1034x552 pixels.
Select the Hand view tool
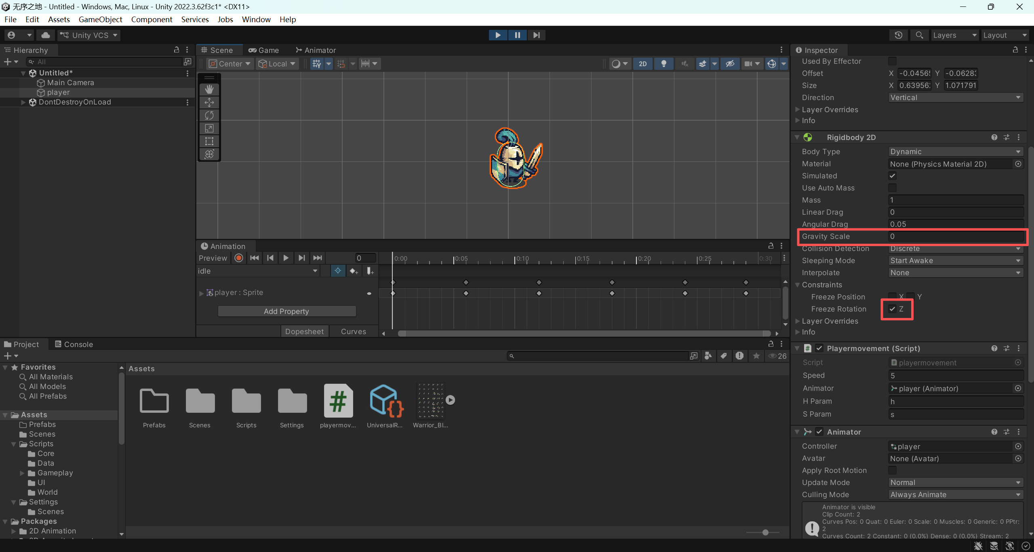pos(209,89)
